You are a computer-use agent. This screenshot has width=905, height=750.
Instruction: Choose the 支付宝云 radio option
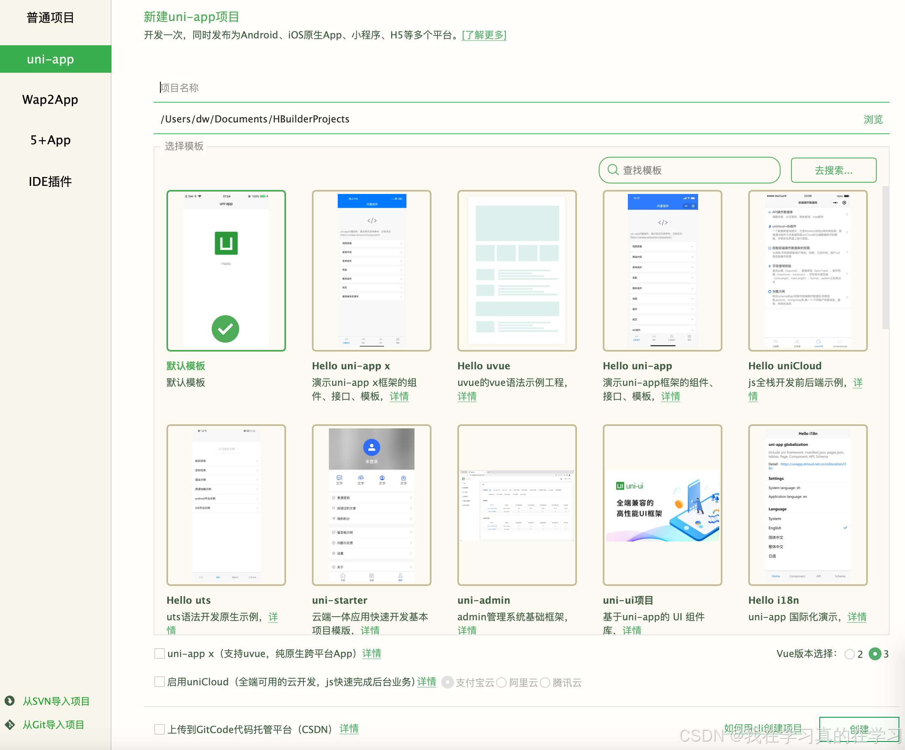[448, 683]
